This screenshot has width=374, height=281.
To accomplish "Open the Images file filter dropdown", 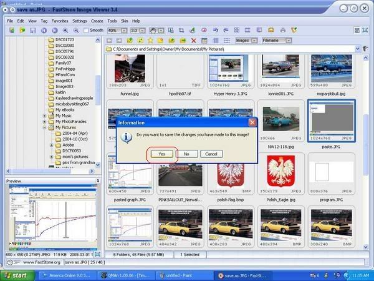I will (x=254, y=41).
